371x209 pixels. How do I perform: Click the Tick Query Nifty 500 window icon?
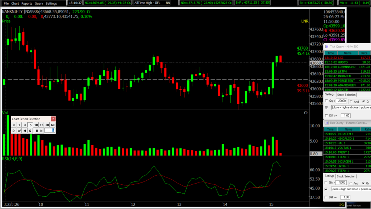[x=327, y=47]
